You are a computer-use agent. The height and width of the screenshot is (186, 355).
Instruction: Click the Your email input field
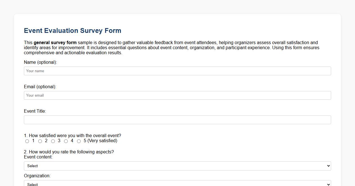[x=177, y=95]
